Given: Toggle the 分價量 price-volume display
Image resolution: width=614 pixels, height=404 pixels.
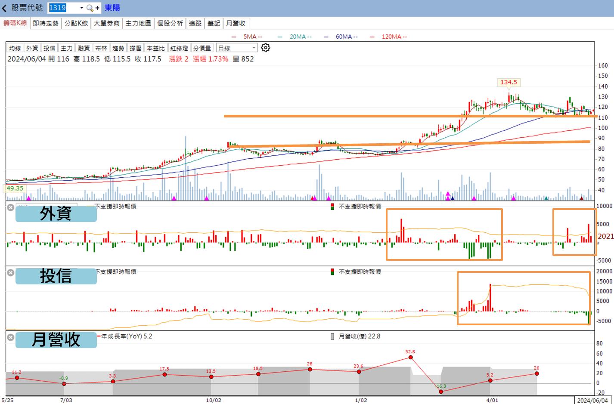Looking at the screenshot, I should (x=202, y=48).
